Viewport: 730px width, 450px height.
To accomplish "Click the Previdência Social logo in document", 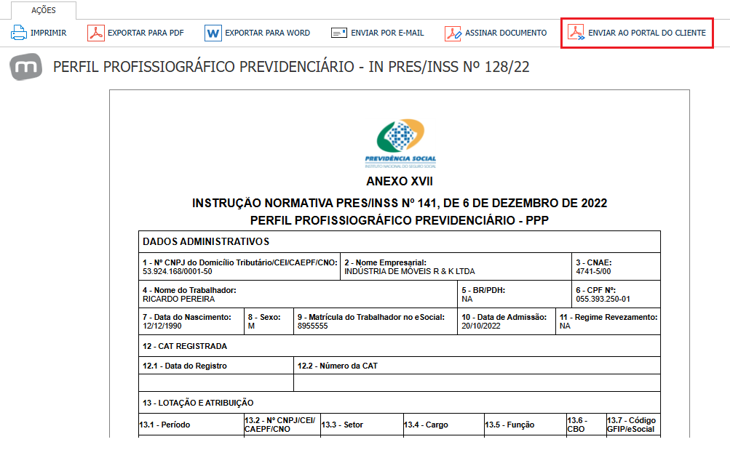I will (400, 143).
